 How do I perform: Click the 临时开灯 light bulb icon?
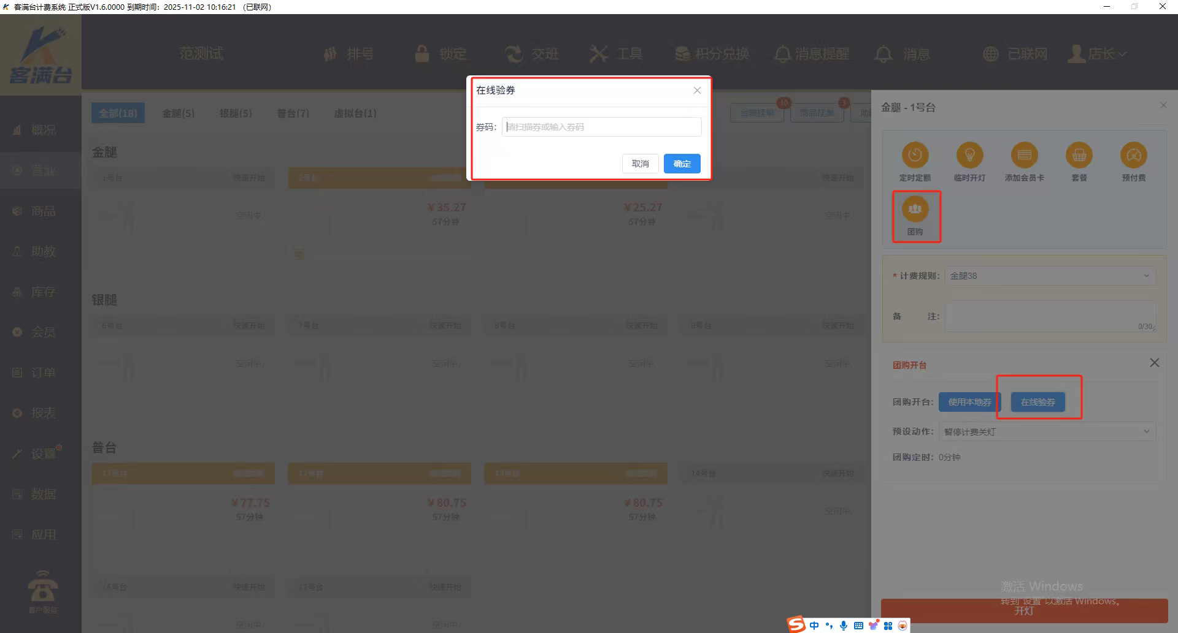[969, 156]
